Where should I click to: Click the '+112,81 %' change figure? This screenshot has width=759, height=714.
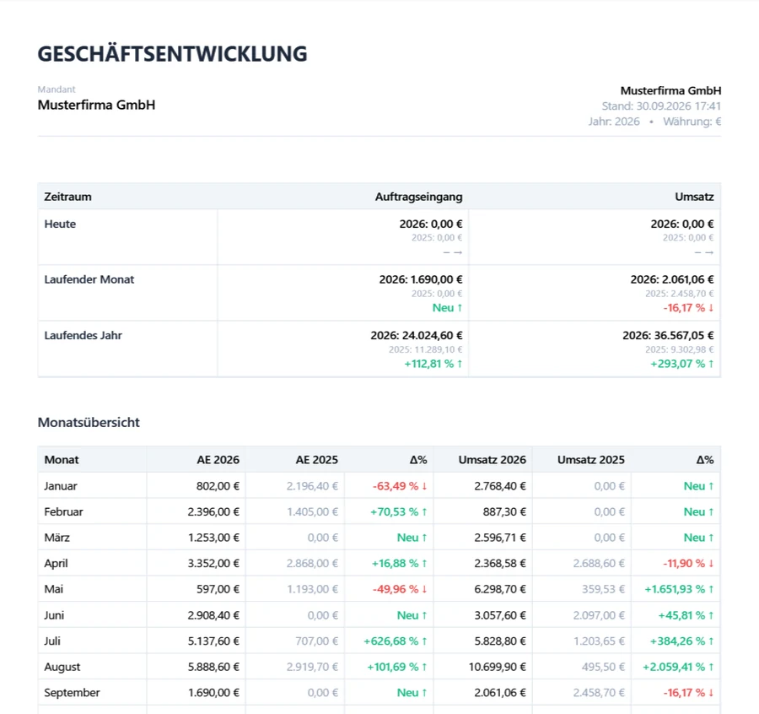click(x=429, y=364)
